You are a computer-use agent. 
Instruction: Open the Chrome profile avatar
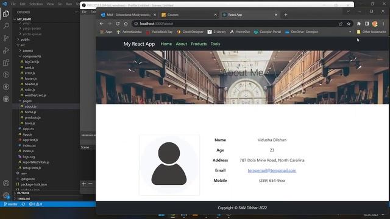tap(375, 24)
